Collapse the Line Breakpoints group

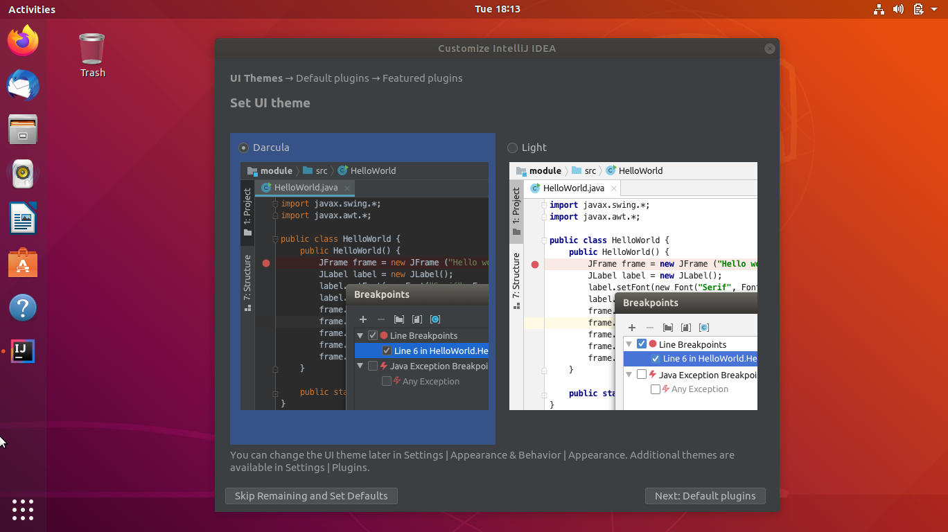tap(359, 335)
